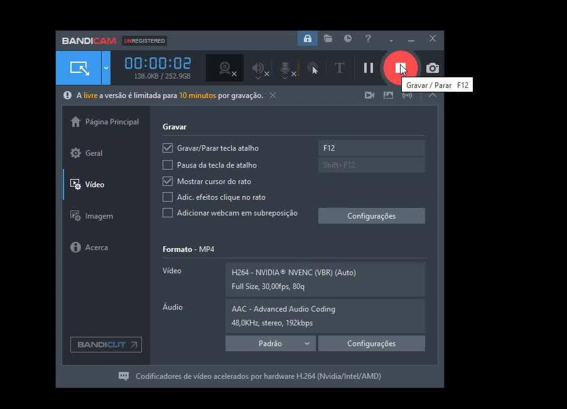Open the output folder icon
This screenshot has width=567, height=409.
point(328,38)
